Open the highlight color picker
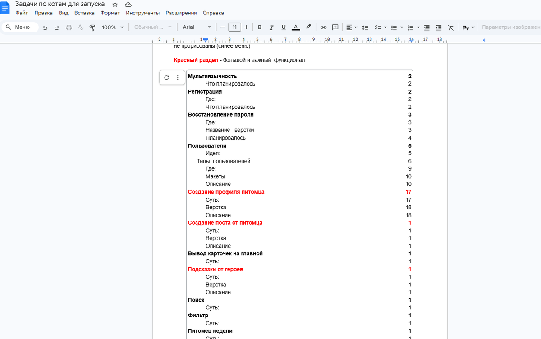 click(308, 27)
